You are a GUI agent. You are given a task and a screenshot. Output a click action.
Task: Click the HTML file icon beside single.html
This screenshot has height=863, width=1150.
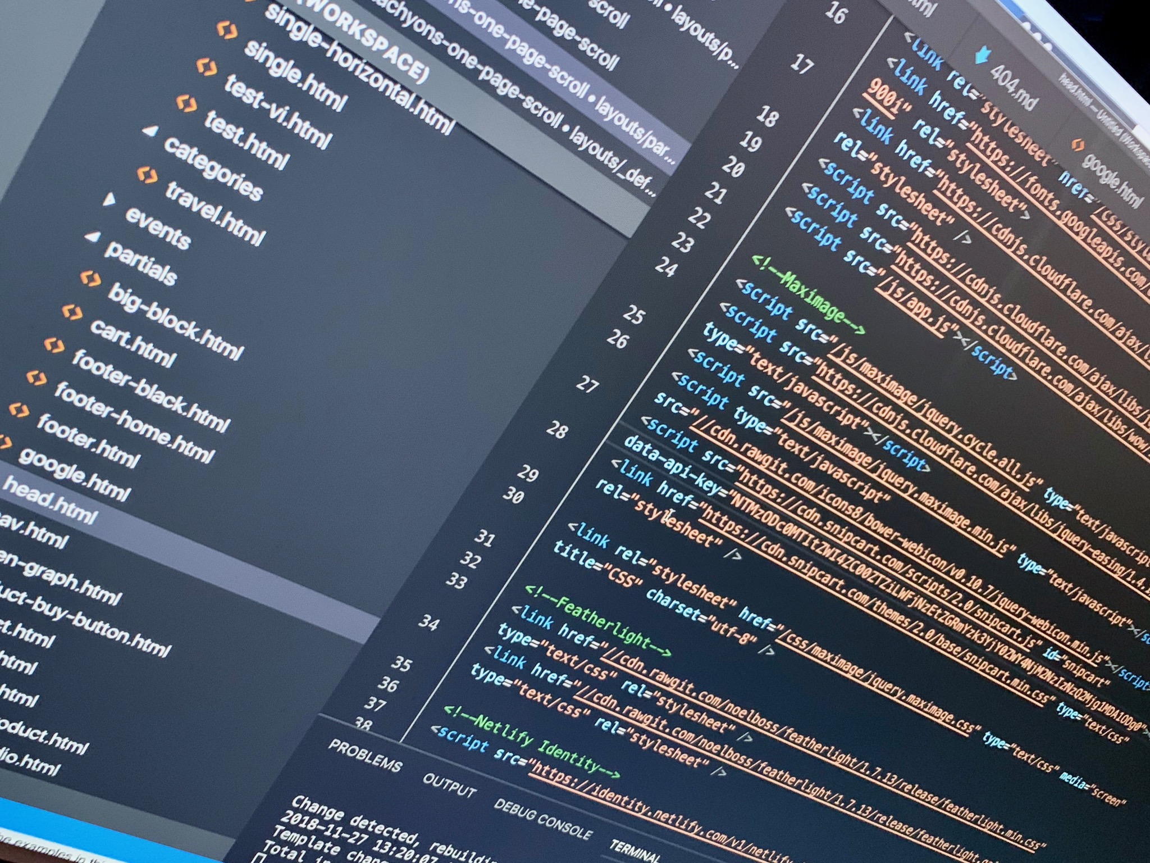(227, 30)
